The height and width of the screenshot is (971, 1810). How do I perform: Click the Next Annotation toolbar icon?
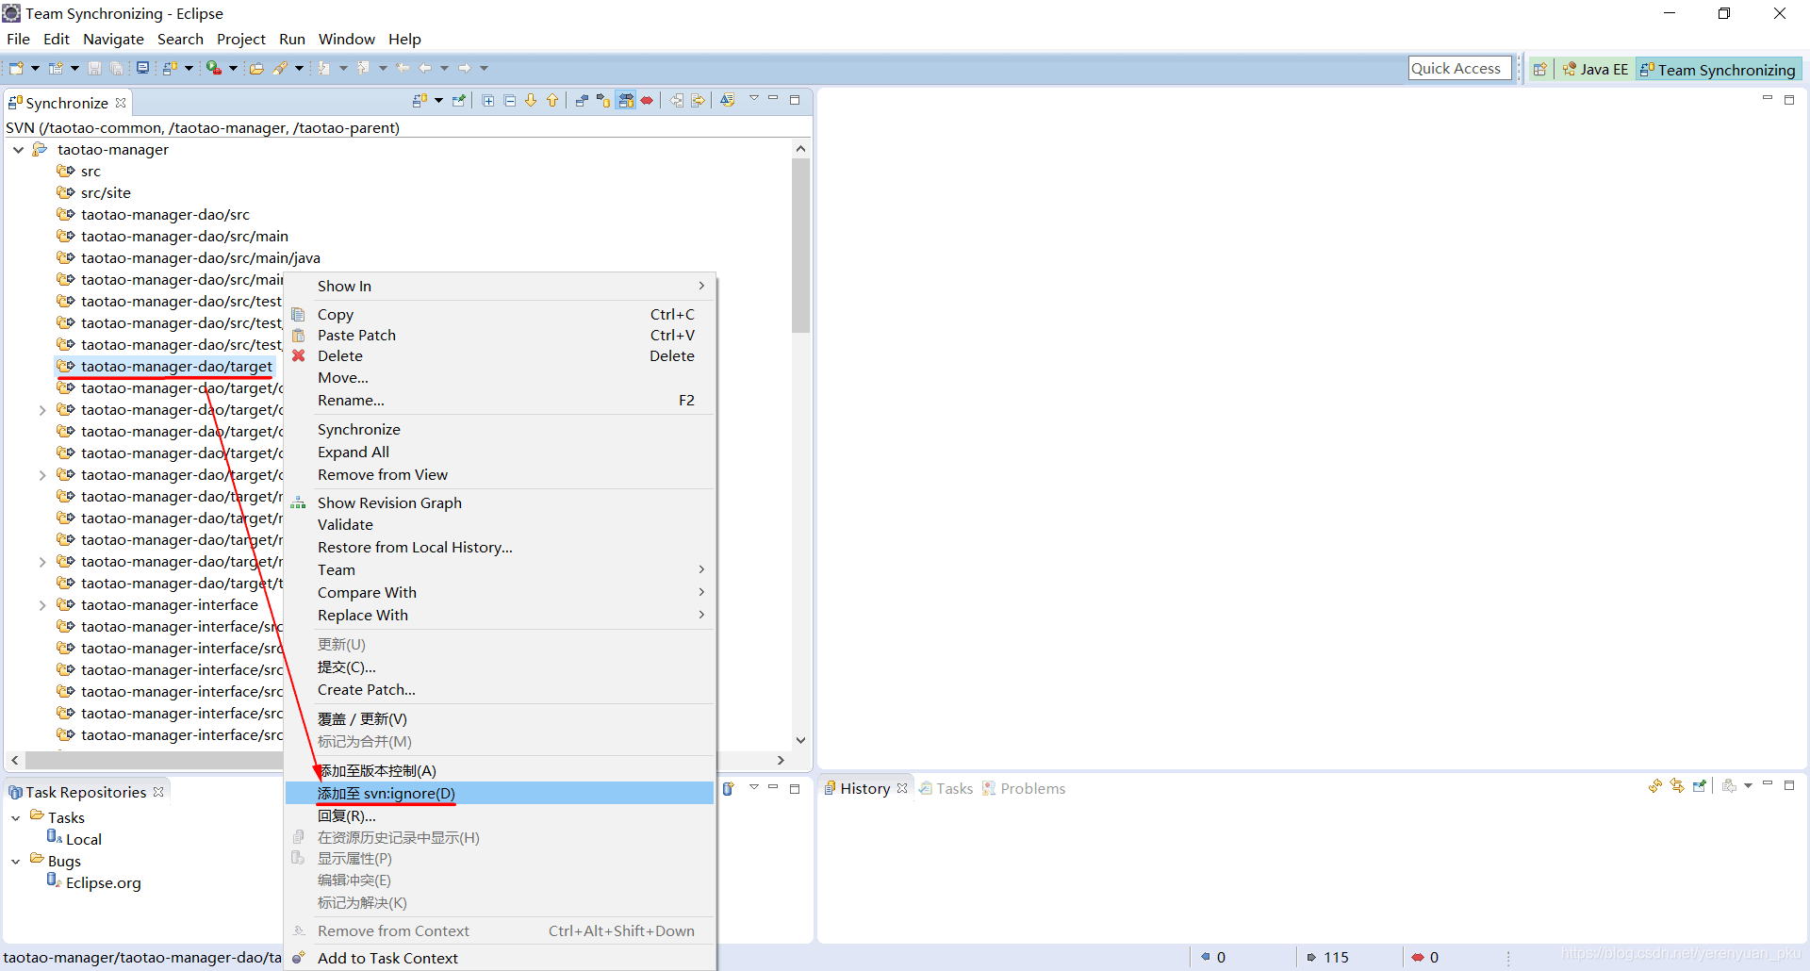pyautogui.click(x=324, y=68)
